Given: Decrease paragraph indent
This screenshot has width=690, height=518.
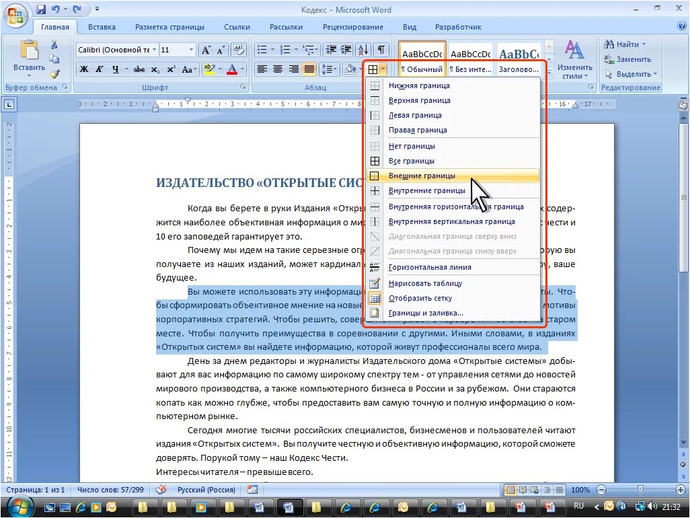Looking at the screenshot, I should 331,50.
